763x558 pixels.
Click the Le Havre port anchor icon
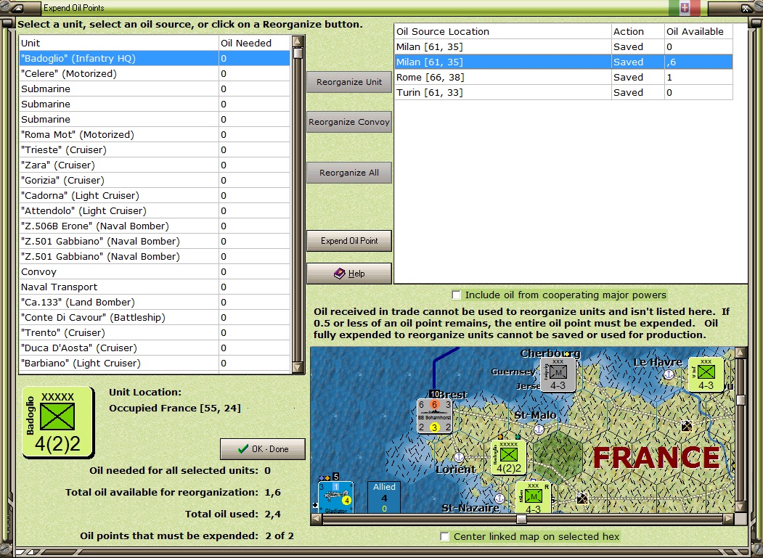click(669, 374)
